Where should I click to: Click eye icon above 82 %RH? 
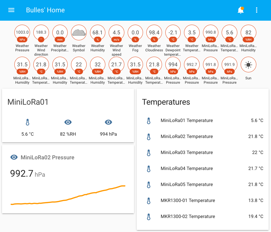68,122
